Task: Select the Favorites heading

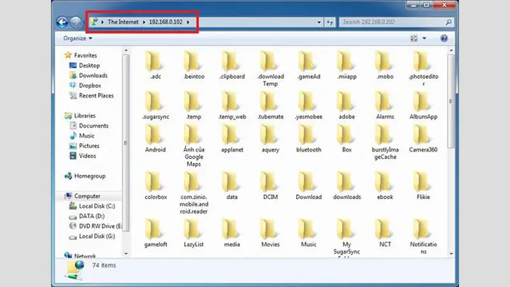Action: (x=81, y=55)
